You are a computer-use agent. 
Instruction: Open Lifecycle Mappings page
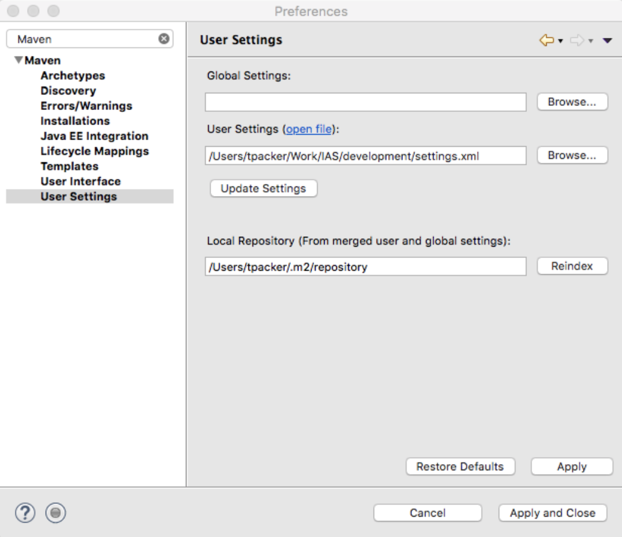pyautogui.click(x=95, y=152)
